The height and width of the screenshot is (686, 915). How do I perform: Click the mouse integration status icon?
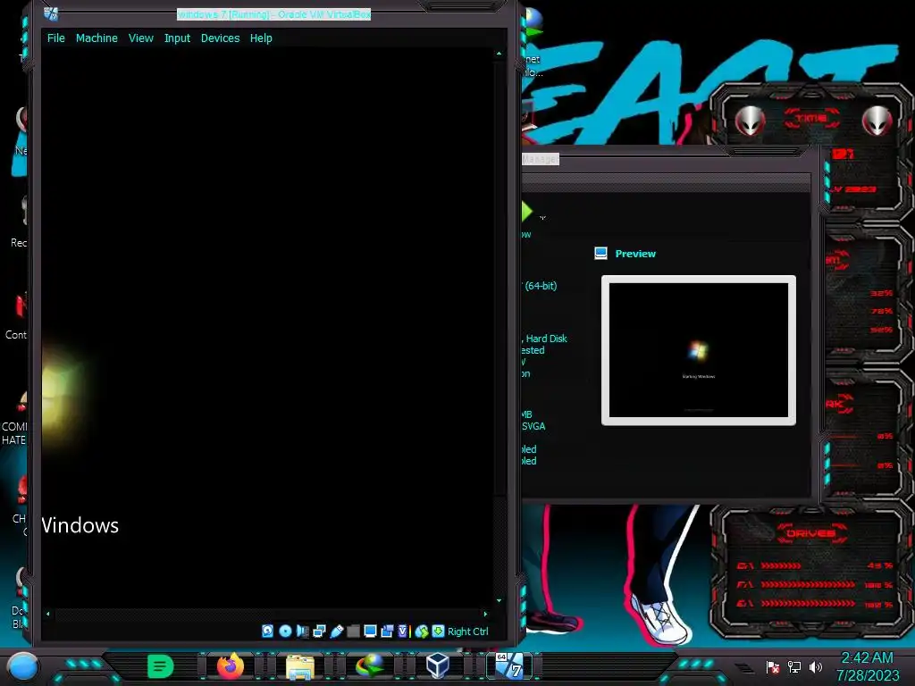(422, 632)
